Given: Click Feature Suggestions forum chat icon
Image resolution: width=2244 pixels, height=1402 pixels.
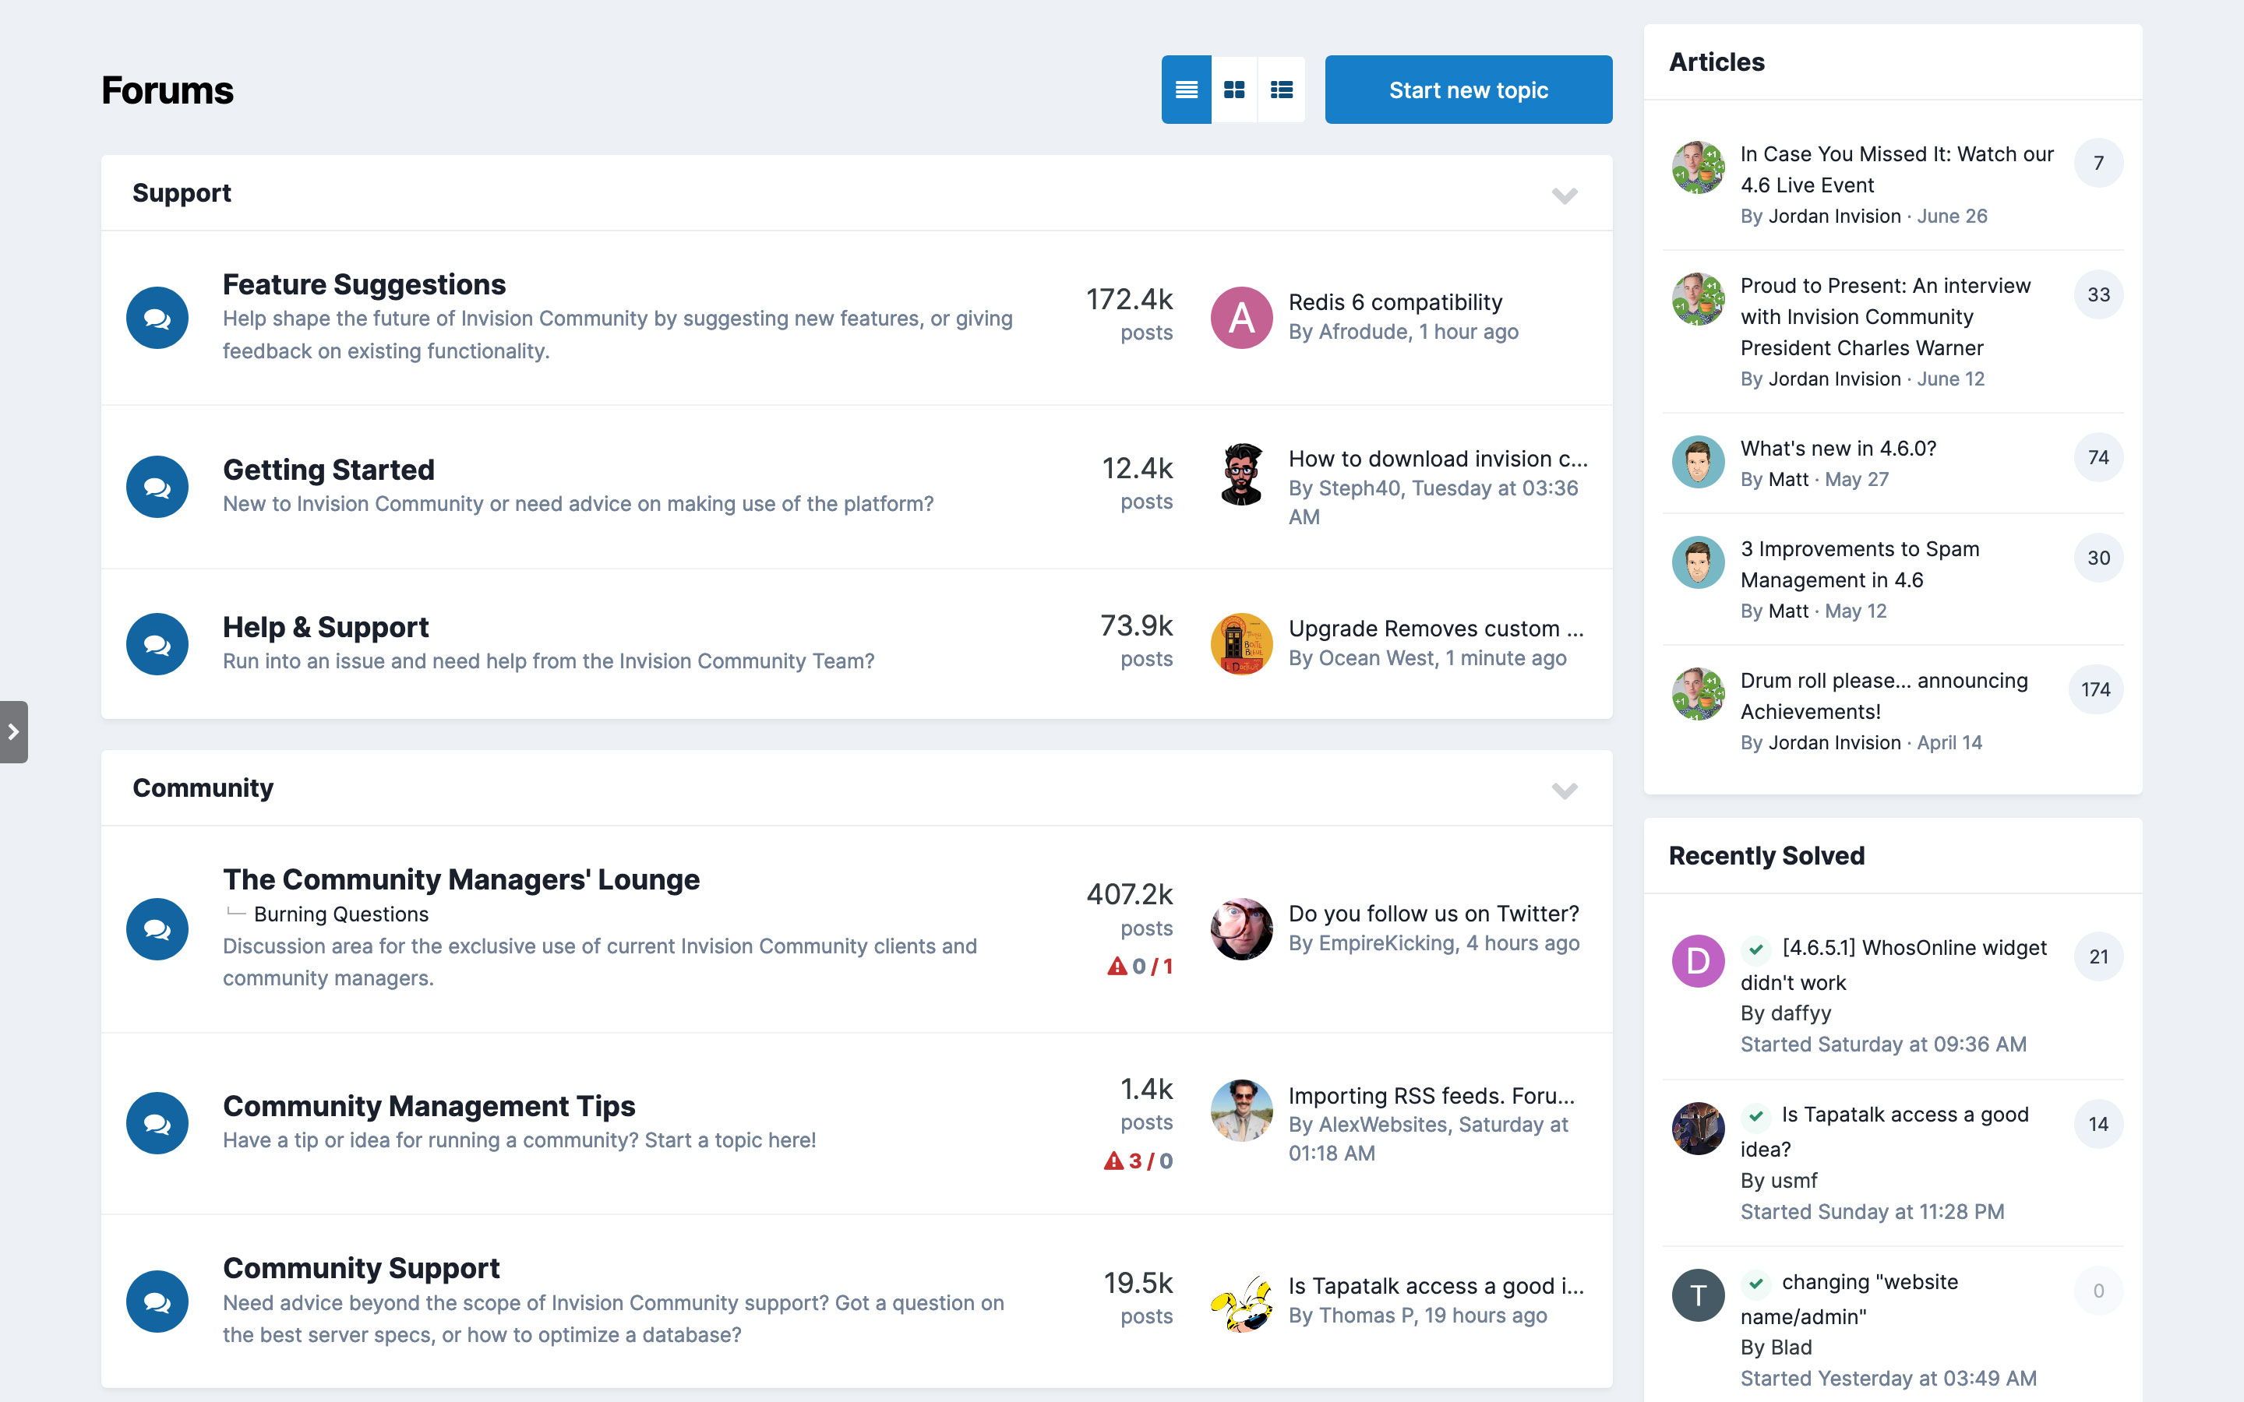Looking at the screenshot, I should click(157, 318).
